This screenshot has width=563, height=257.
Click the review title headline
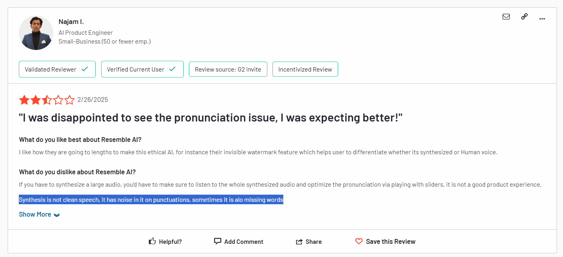210,118
